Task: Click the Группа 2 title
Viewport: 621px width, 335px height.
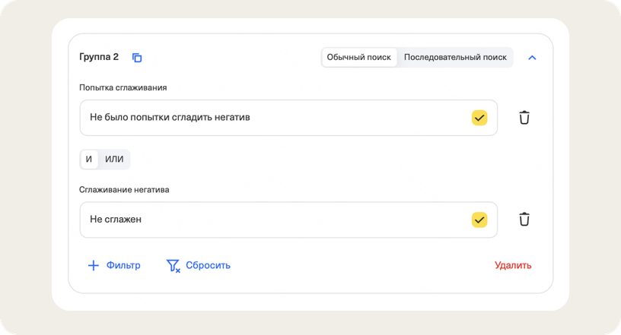Action: (99, 58)
